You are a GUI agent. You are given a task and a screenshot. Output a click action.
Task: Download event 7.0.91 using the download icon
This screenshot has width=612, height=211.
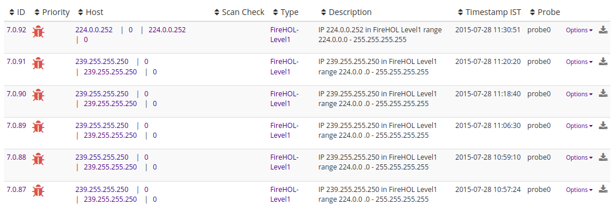(x=603, y=61)
